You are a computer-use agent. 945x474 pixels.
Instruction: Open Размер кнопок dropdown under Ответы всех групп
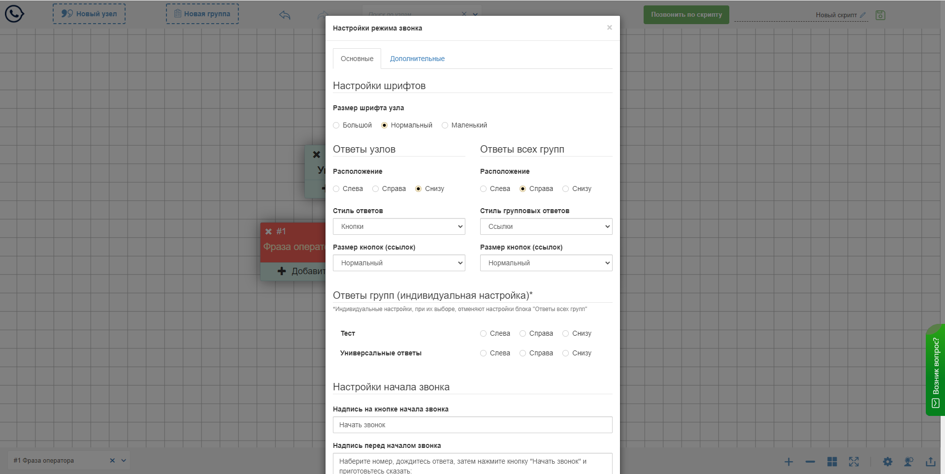546,263
